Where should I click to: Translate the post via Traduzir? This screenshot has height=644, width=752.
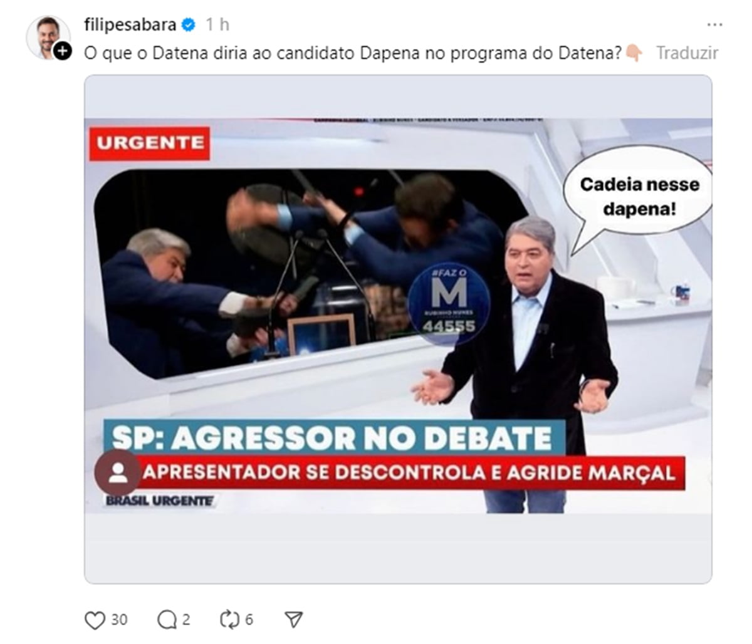(687, 53)
